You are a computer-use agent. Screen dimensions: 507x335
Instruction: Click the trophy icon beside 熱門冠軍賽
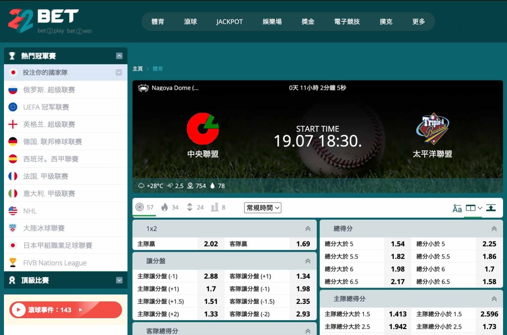[x=12, y=56]
